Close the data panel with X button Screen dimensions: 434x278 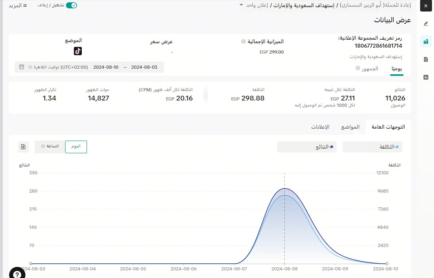[426, 6]
